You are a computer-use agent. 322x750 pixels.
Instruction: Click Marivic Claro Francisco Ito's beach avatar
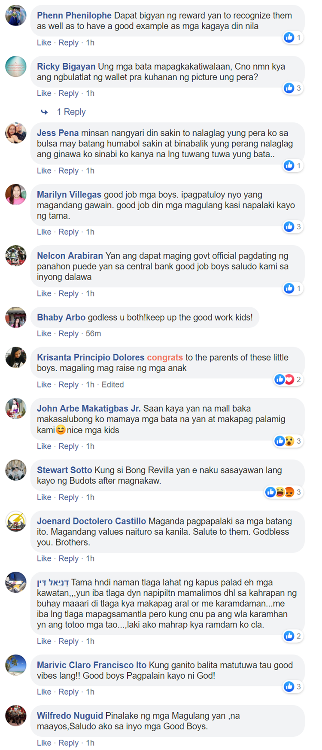(16, 665)
